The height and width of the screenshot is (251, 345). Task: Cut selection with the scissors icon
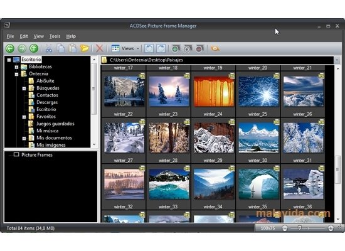49,49
